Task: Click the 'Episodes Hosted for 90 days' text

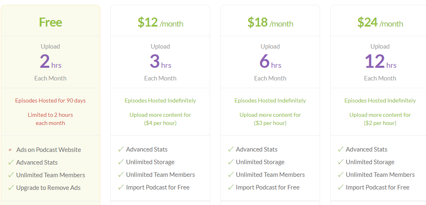Action: pos(51,101)
